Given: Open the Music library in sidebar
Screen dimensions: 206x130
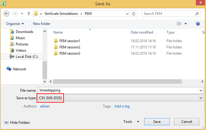Looking at the screenshot, I should (20, 38).
